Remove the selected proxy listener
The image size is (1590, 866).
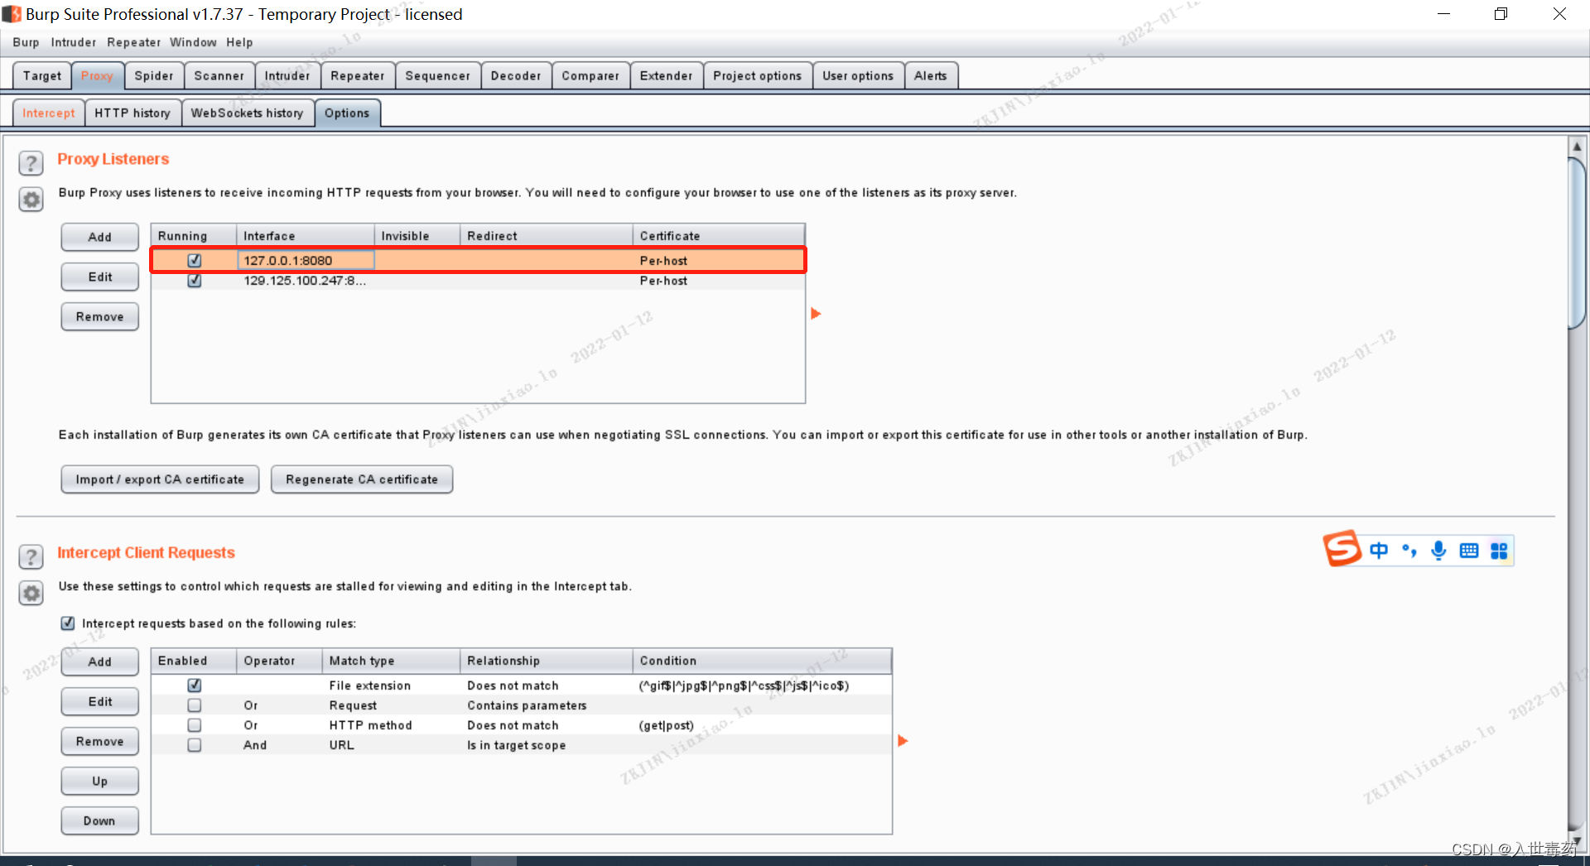click(x=100, y=316)
